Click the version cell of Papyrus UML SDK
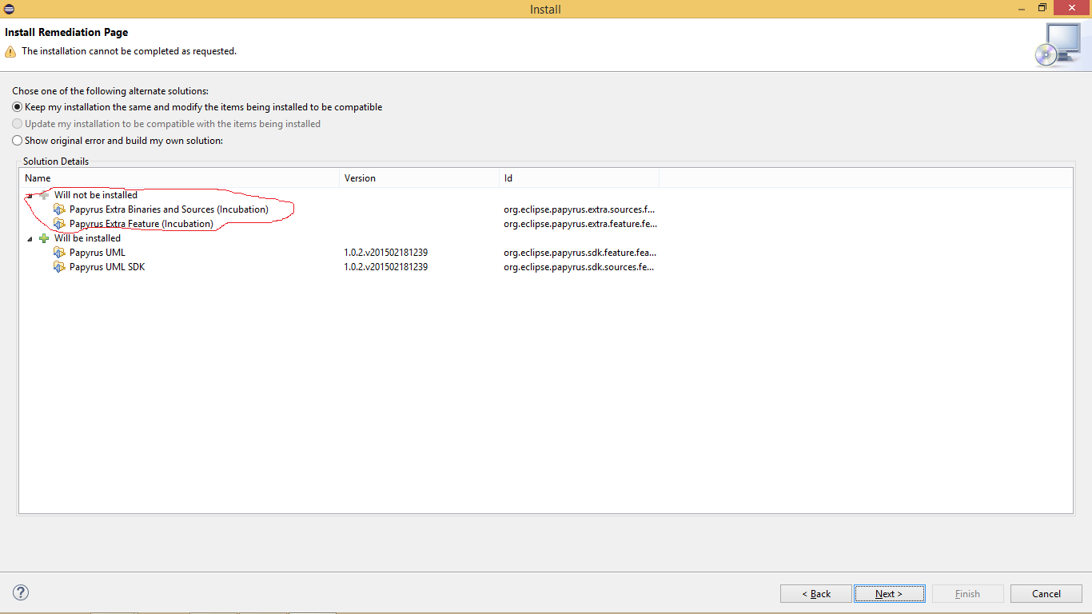The width and height of the screenshot is (1092, 614). (386, 267)
